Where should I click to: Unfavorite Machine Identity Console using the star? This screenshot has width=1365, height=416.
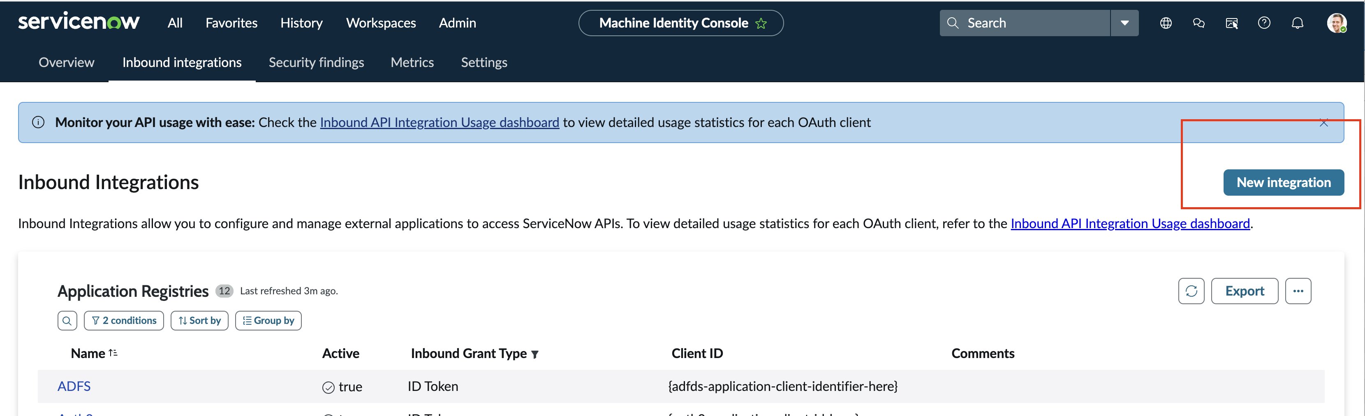[x=761, y=23]
